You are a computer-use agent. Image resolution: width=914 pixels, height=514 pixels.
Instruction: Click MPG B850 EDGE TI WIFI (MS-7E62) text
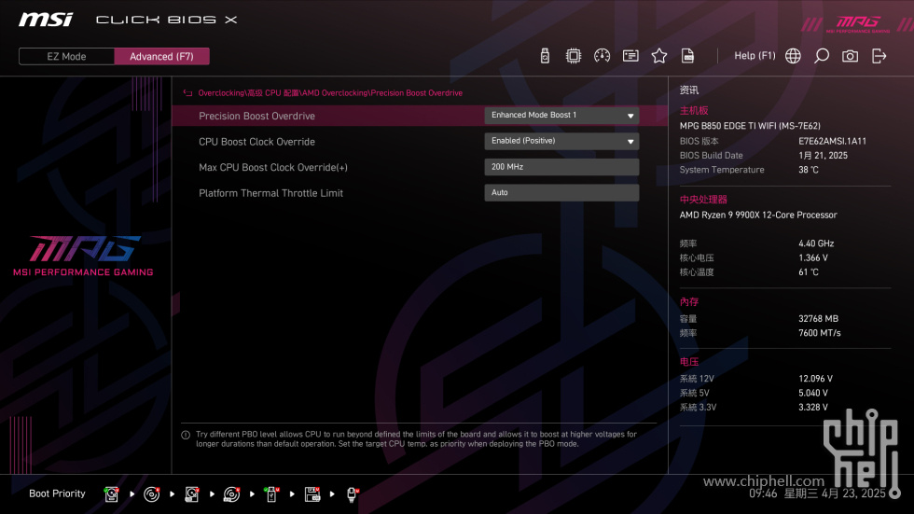(750, 126)
